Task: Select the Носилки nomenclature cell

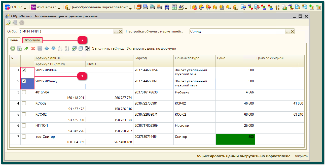Action: pyautogui.click(x=195, y=128)
